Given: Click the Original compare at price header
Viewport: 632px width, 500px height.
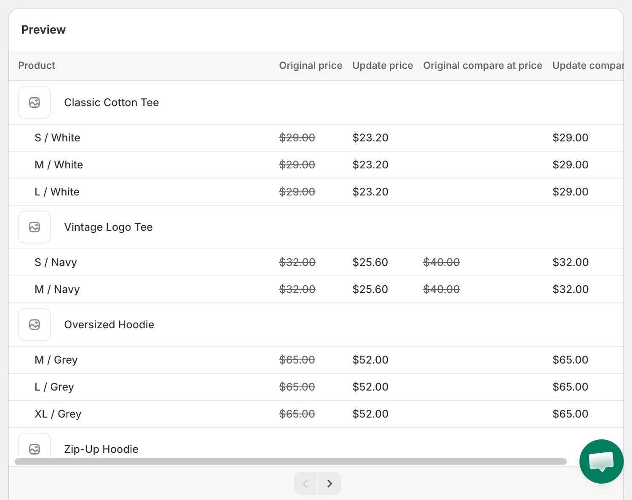Looking at the screenshot, I should [x=482, y=66].
